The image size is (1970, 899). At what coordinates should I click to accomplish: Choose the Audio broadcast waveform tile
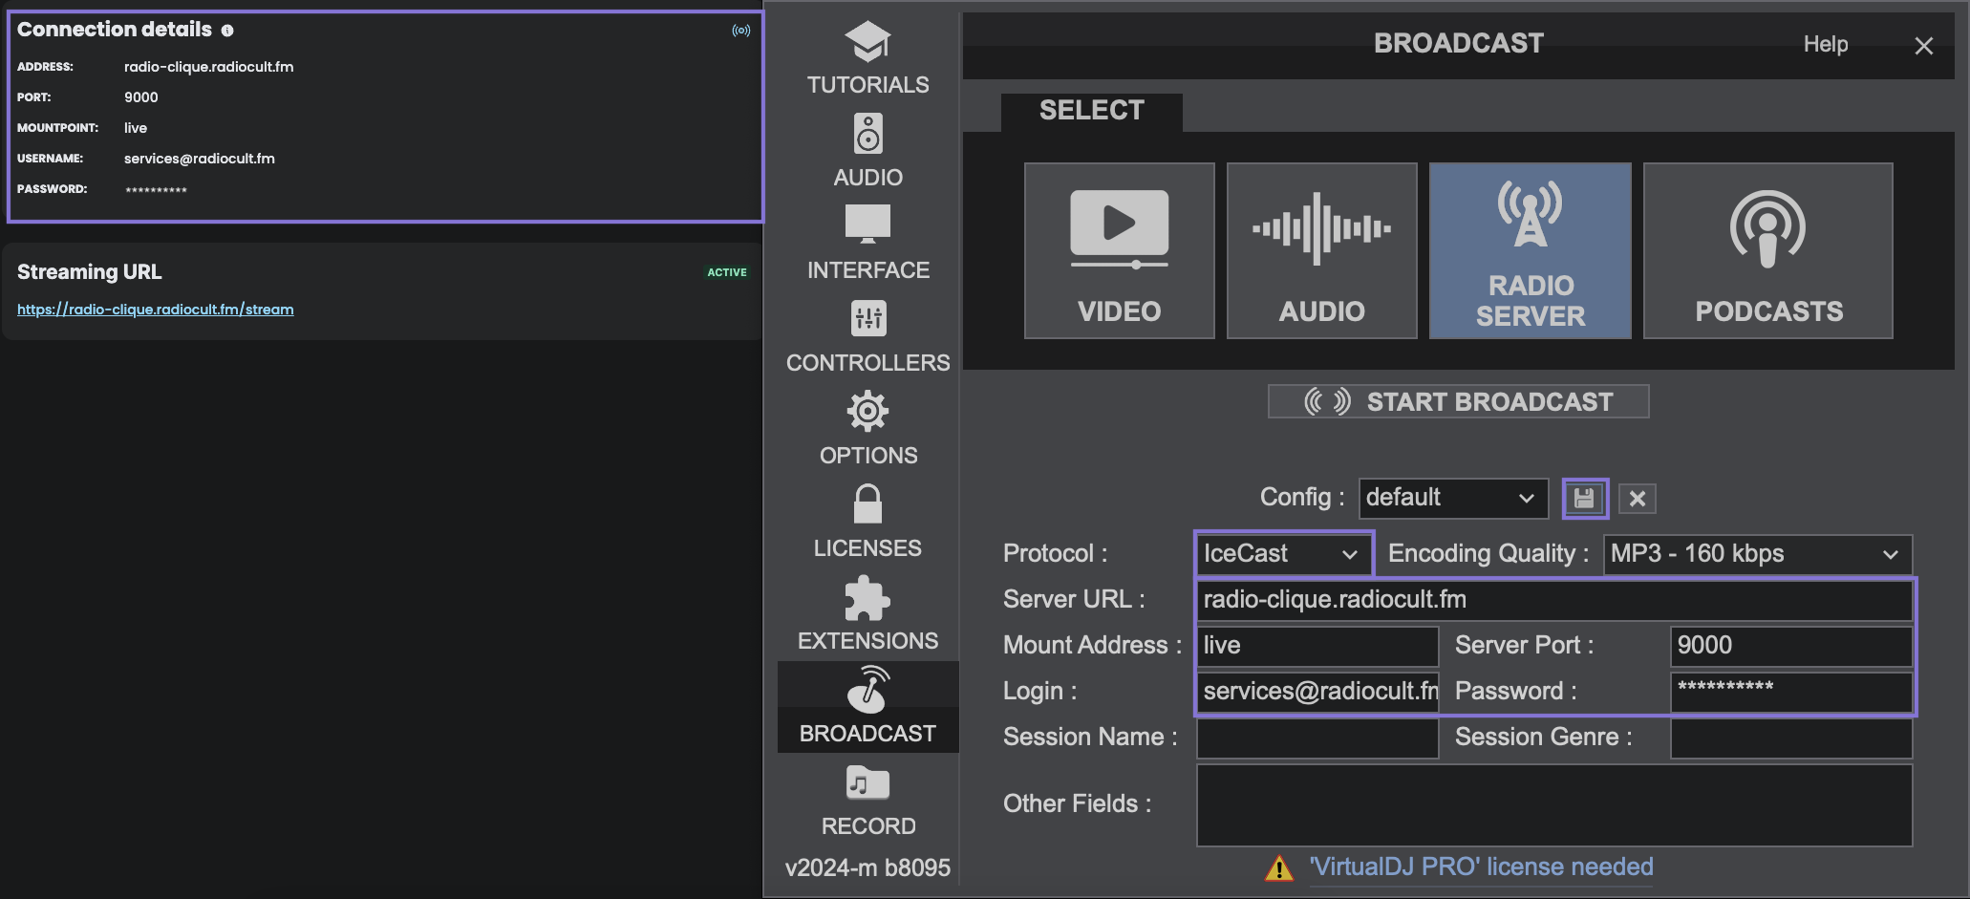click(x=1322, y=250)
